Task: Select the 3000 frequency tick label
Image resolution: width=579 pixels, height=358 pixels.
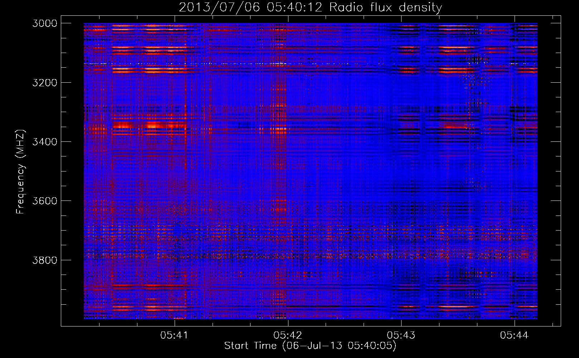Action: [45, 23]
